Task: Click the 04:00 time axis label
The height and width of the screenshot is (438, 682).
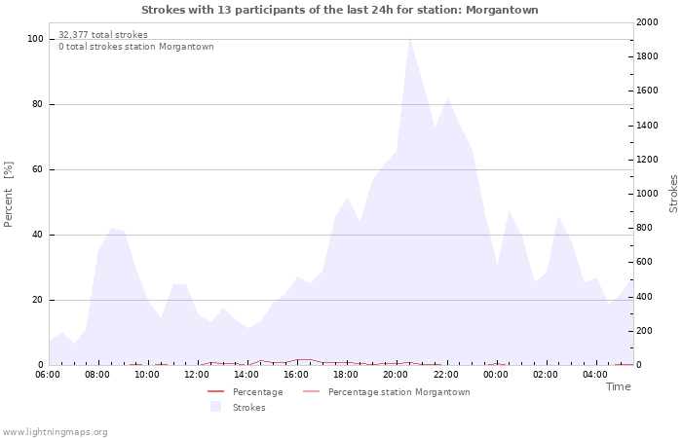Action: point(595,375)
